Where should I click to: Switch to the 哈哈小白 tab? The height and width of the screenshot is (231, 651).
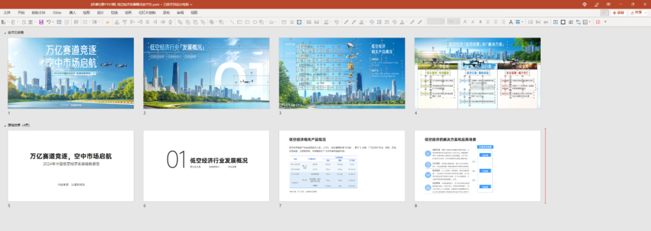coord(39,13)
